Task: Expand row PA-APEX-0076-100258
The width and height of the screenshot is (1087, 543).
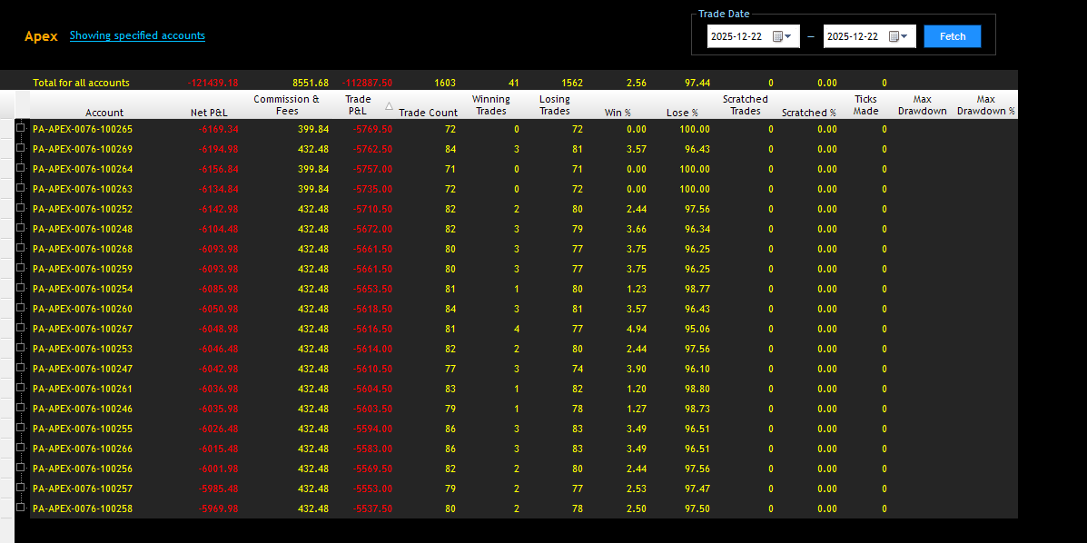Action: pos(21,508)
